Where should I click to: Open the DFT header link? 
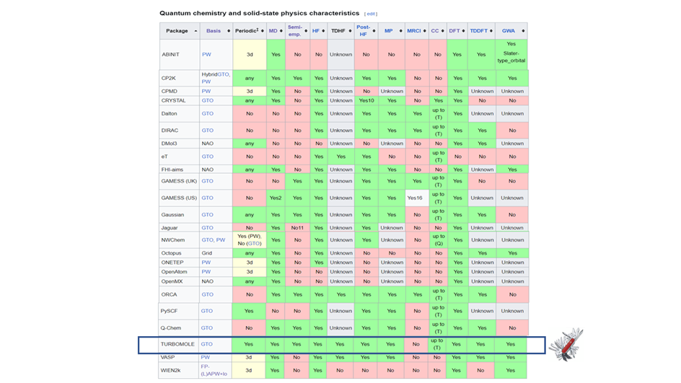[x=454, y=31]
